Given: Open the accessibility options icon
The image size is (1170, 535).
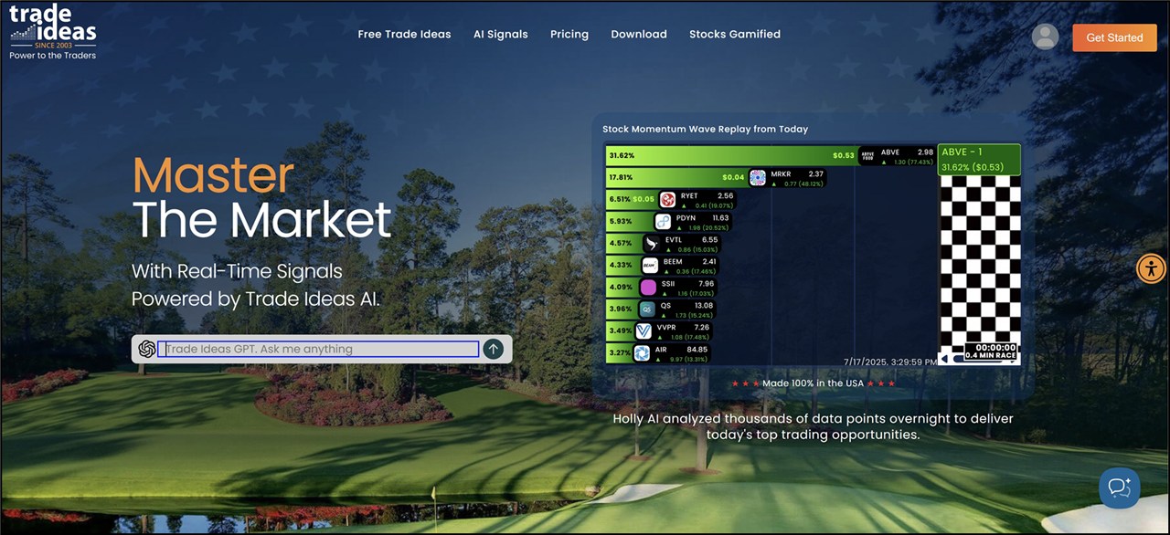Looking at the screenshot, I should click(1151, 267).
